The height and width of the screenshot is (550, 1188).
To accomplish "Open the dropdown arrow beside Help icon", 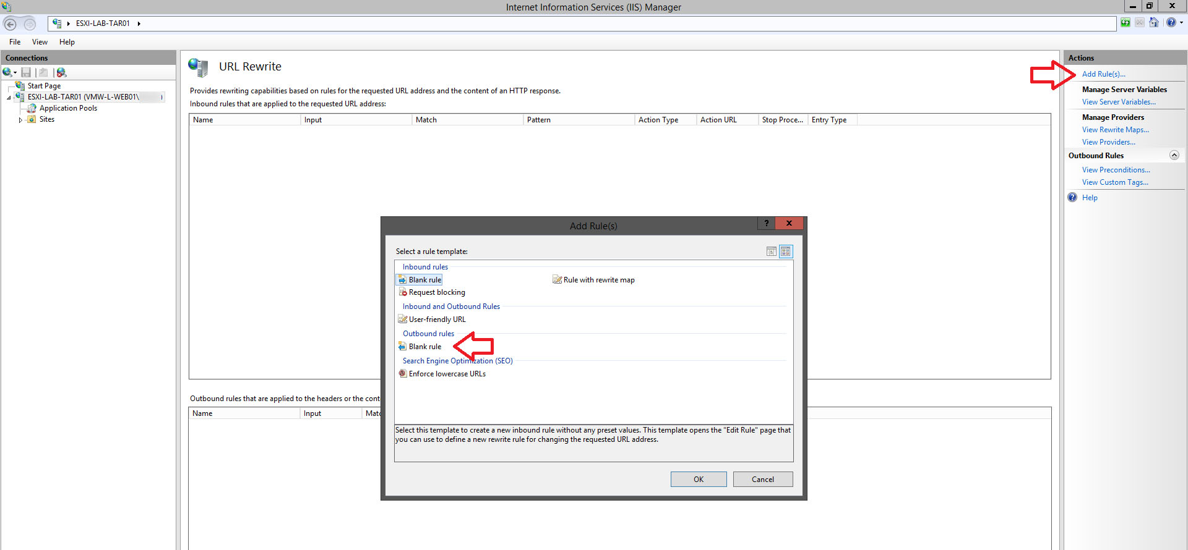I will click(x=1181, y=23).
